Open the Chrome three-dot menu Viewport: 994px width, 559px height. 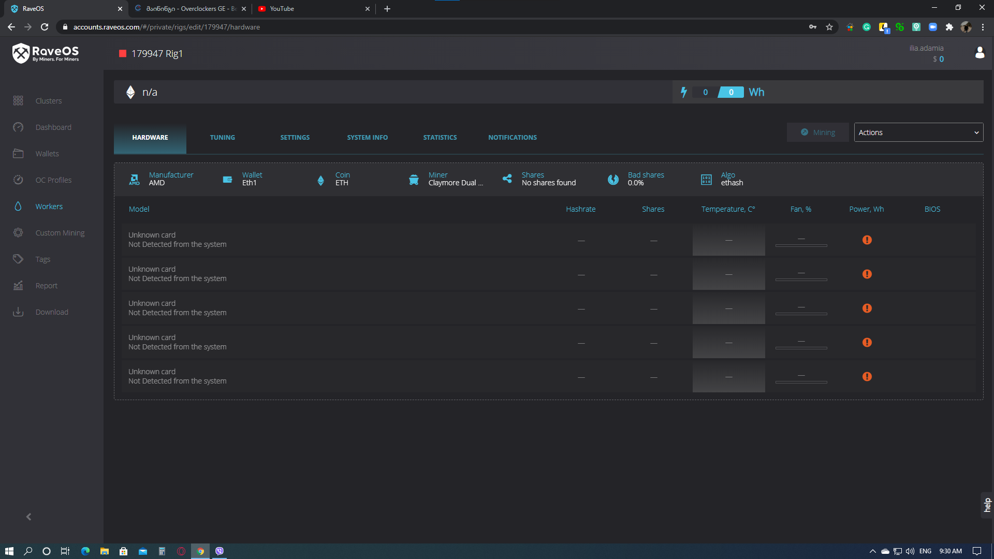pos(983,27)
